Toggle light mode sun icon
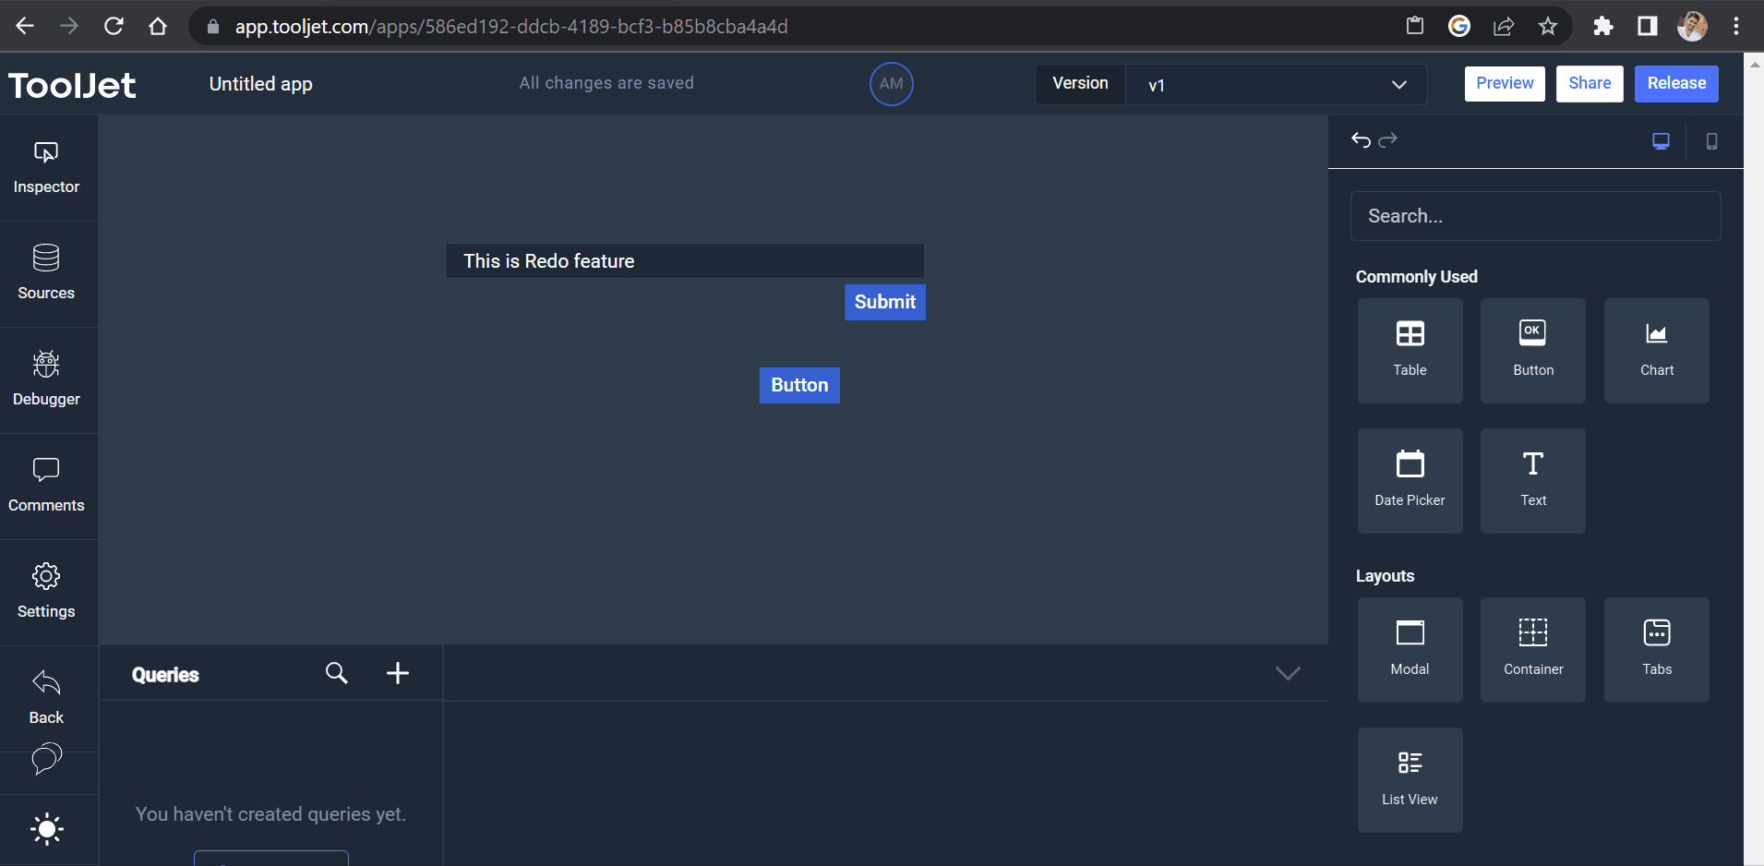The width and height of the screenshot is (1764, 866). (x=46, y=829)
